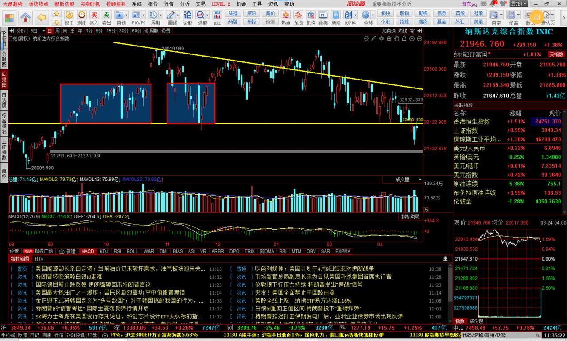The height and width of the screenshot is (341, 567).
Task: Open the 系统 menu
Action: coord(137,4)
